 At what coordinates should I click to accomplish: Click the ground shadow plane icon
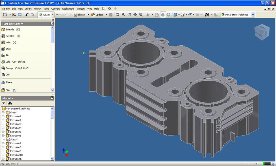[190, 15]
